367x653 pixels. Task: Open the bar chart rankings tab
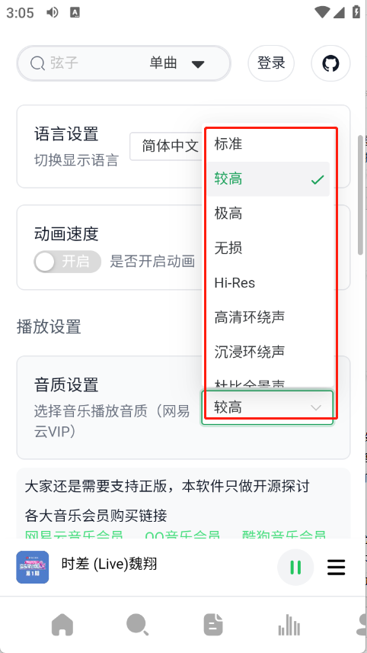coord(289,626)
